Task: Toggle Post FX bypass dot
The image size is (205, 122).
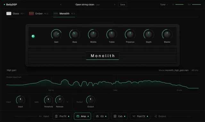Action: click(147, 116)
